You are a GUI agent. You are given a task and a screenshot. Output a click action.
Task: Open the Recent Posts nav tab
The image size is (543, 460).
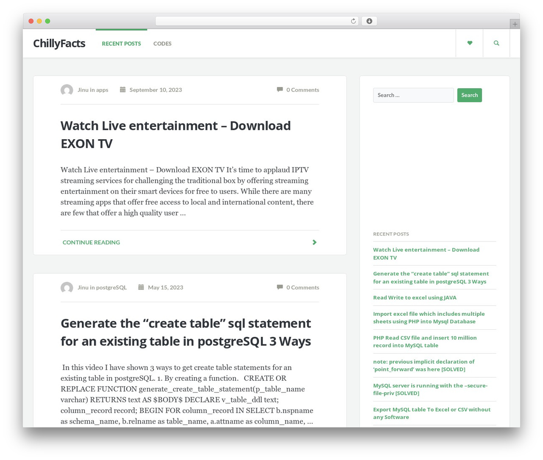121,43
